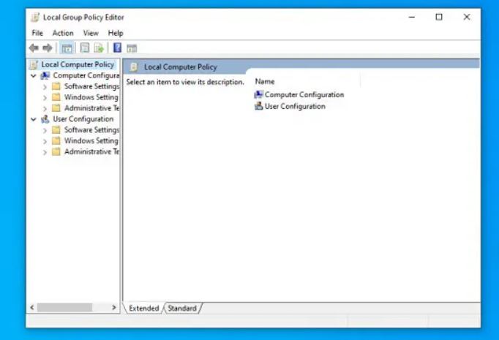This screenshot has width=499, height=340.
Task: Expand Windows Settings under Computer Configuration
Action: click(45, 98)
